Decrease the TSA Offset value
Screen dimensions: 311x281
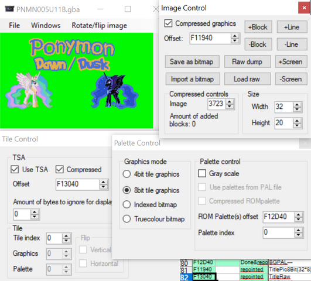tap(103, 187)
